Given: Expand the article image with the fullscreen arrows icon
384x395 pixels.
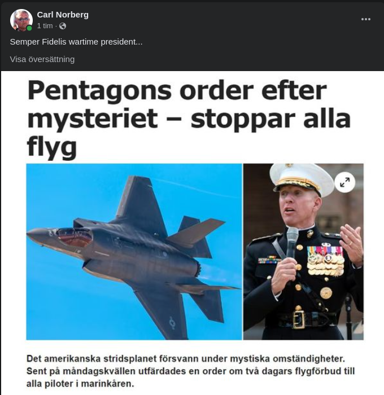Looking at the screenshot, I should click(344, 182).
